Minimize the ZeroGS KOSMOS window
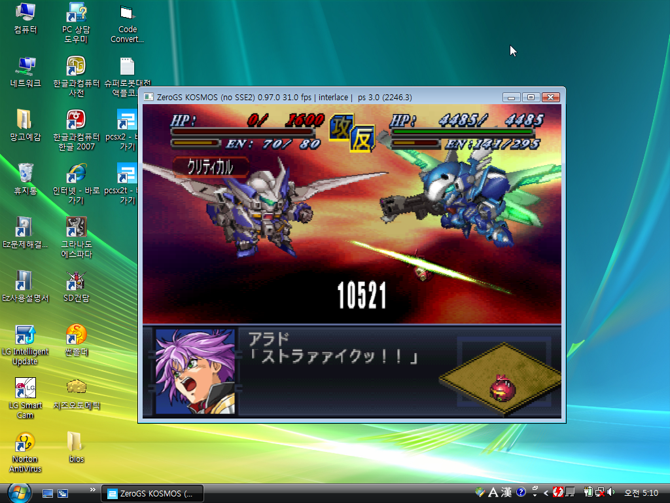The image size is (670, 503). [511, 98]
